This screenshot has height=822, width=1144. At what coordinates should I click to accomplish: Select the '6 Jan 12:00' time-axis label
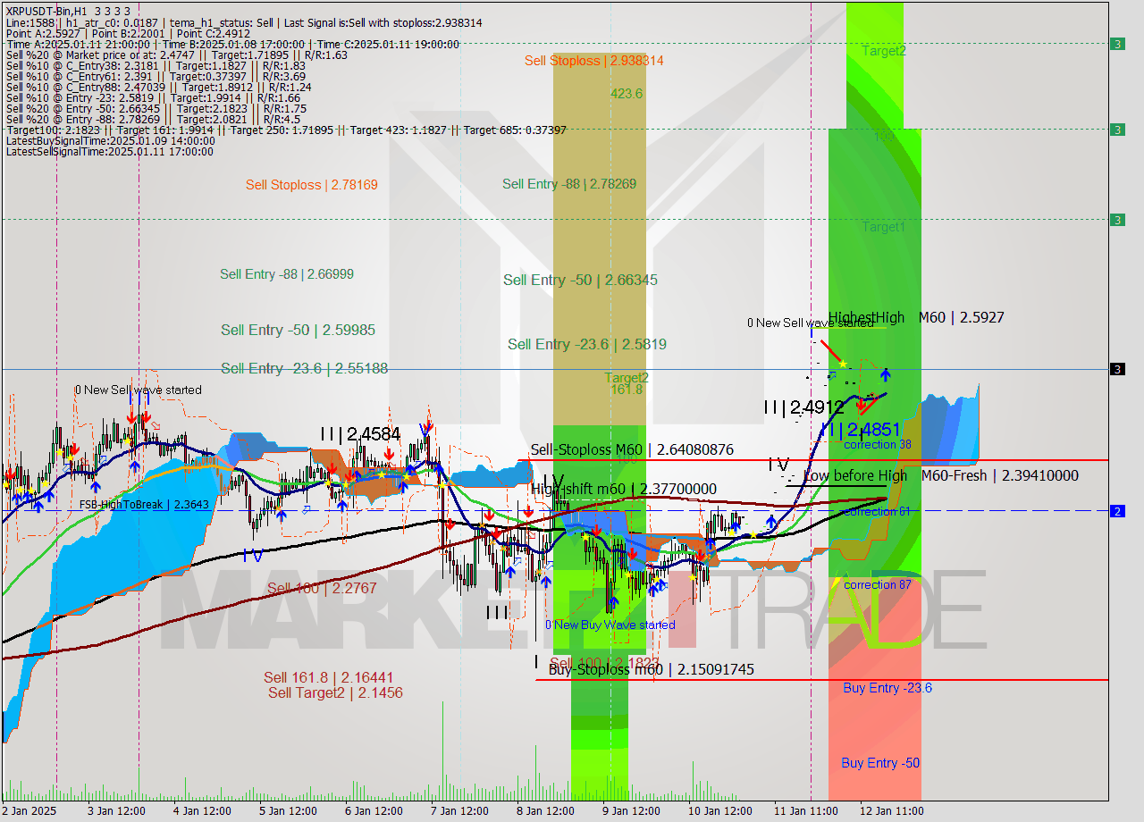[374, 810]
